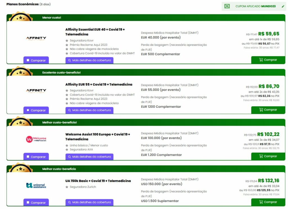Open Mais detalhes da cobertura for UA 150k Basic
Screen dimensions: 288x209
(x=89, y=202)
